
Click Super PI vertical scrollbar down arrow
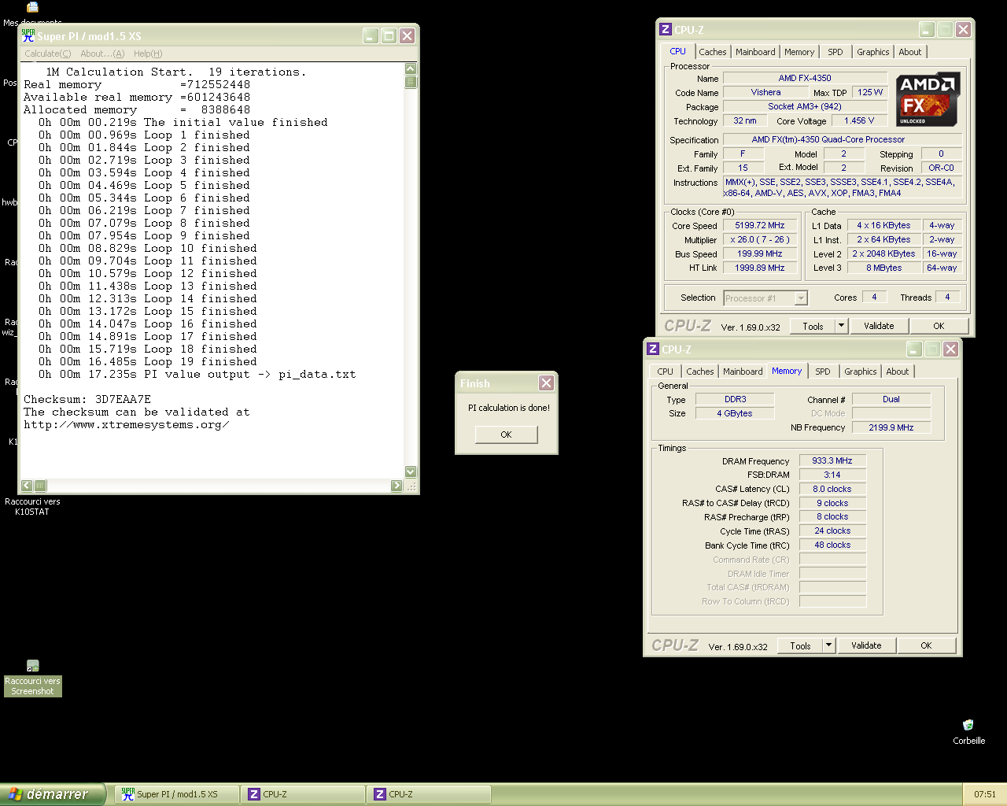pos(411,471)
